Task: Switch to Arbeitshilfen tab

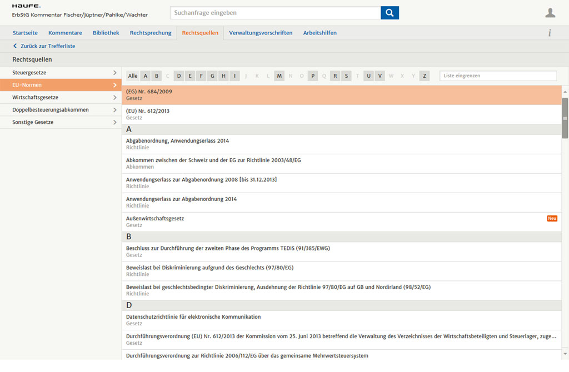Action: [320, 33]
